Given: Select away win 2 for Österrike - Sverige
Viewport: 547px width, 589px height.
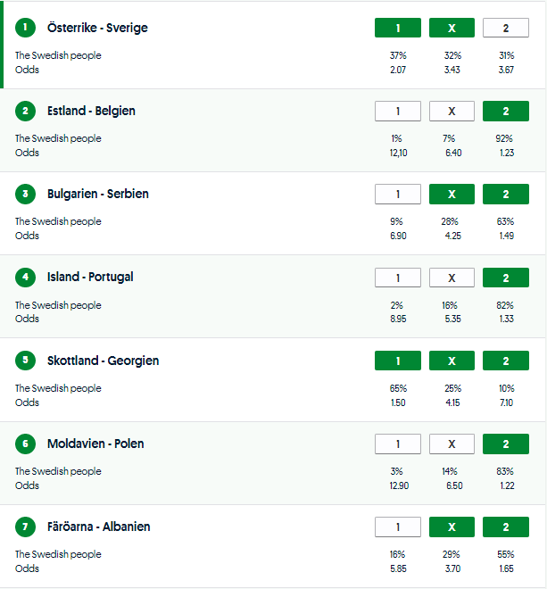Looking at the screenshot, I should [x=505, y=28].
